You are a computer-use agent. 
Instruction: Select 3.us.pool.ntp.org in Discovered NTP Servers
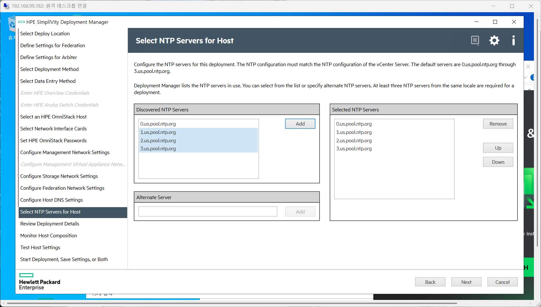[199, 148]
